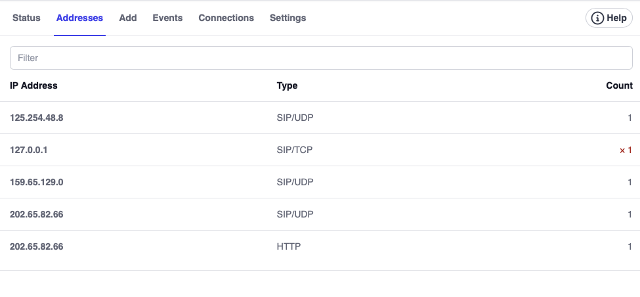The image size is (640, 297).
Task: Click 202.65.82.66 in the SIP/UDP row
Action: (x=36, y=215)
